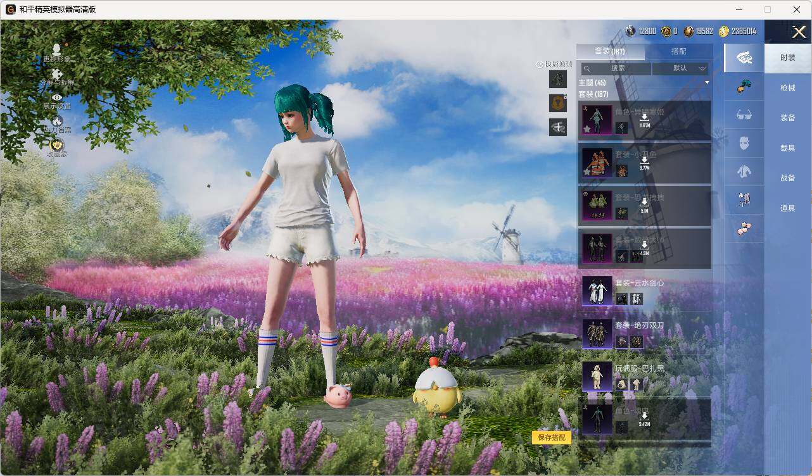The width and height of the screenshot is (812, 476).
Task: Select the pants category icon
Action: (744, 200)
